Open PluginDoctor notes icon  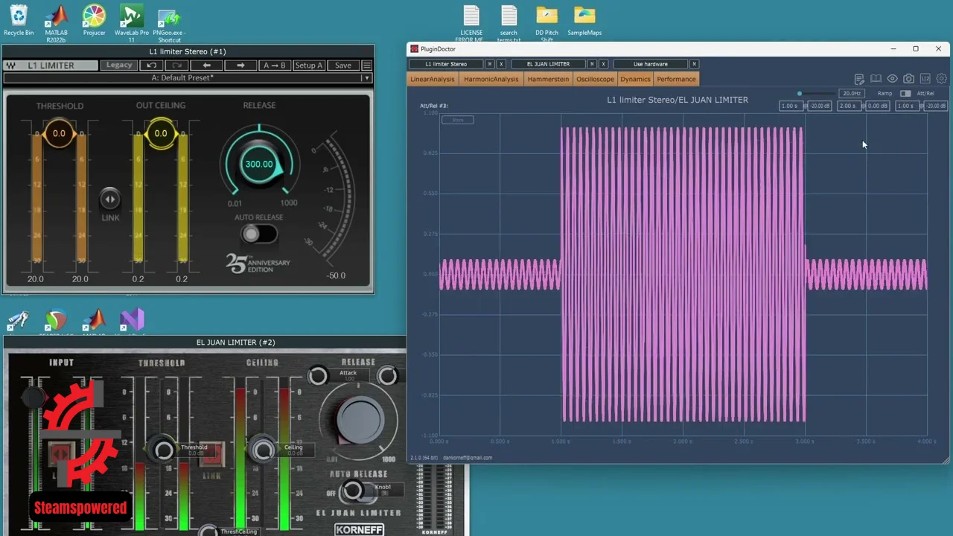pyautogui.click(x=859, y=79)
